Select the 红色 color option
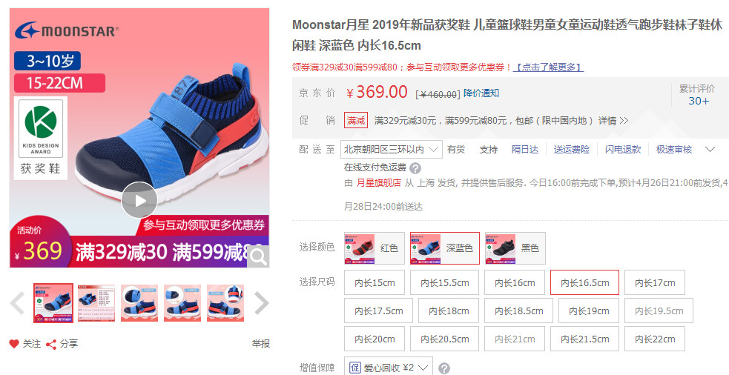The width and height of the screenshot is (729, 375). (375, 248)
